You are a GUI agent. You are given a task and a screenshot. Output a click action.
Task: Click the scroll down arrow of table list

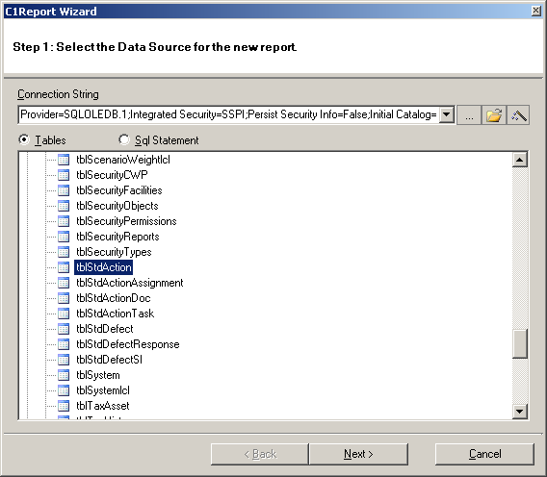tap(519, 412)
